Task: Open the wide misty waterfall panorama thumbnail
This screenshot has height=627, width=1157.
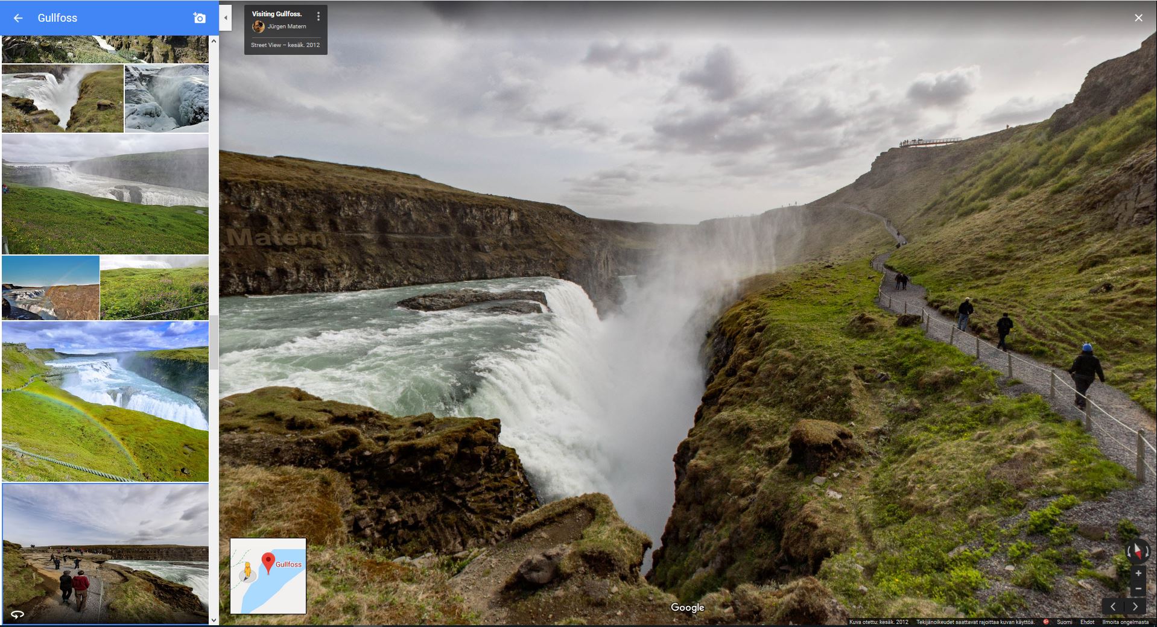Action: point(105,194)
